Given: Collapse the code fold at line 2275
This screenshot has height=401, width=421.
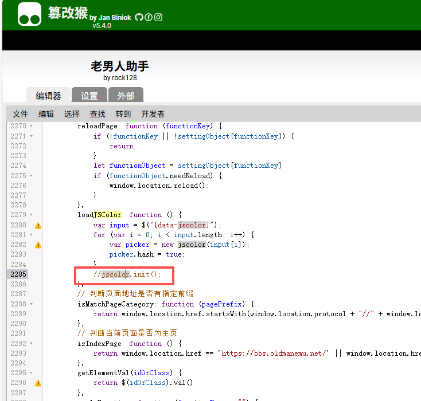Looking at the screenshot, I should pos(32,176).
